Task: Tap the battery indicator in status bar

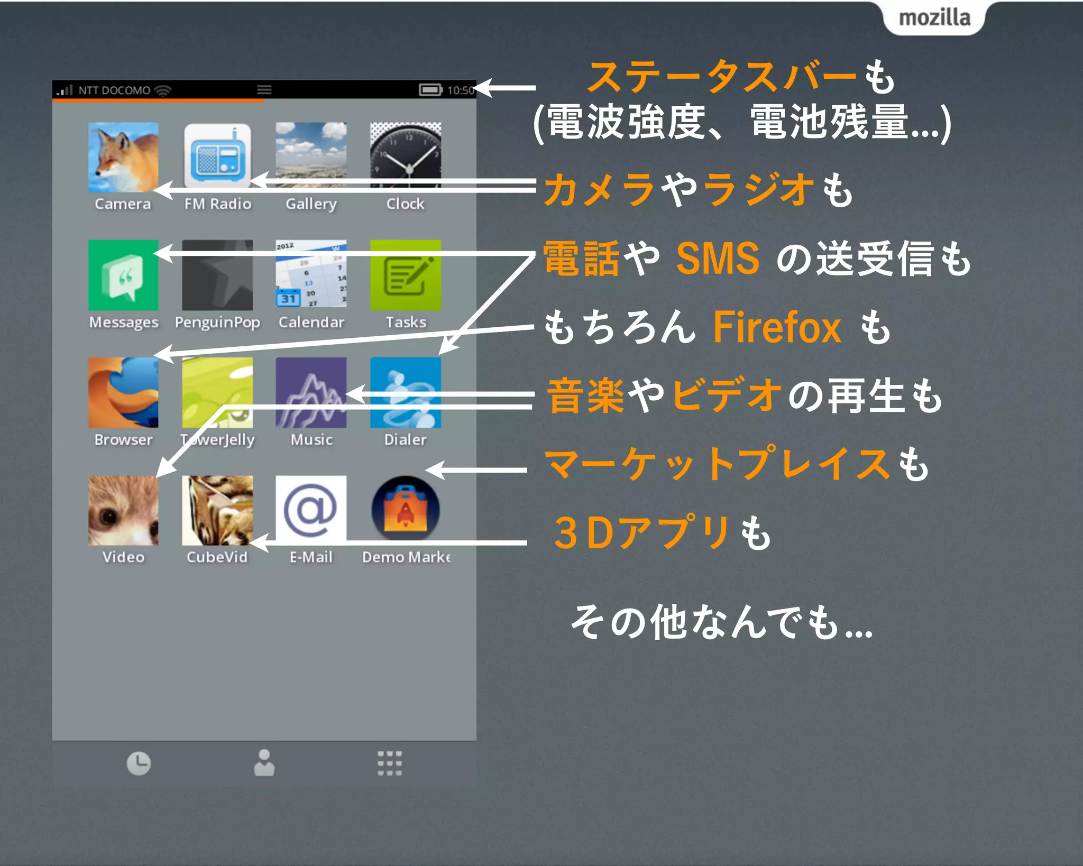Action: [430, 90]
